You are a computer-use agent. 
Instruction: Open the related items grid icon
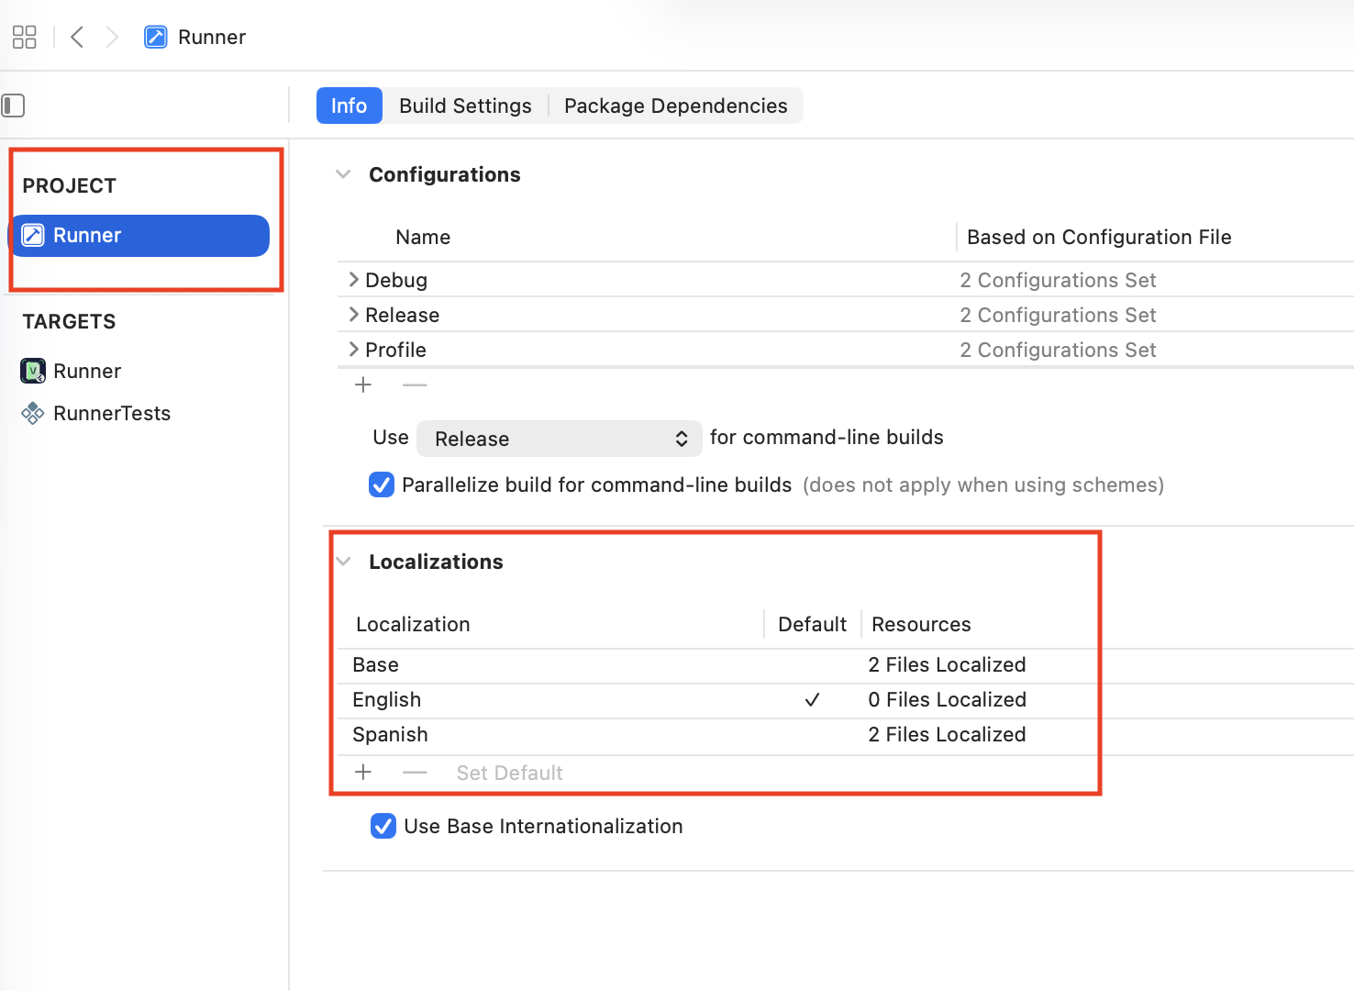(24, 37)
